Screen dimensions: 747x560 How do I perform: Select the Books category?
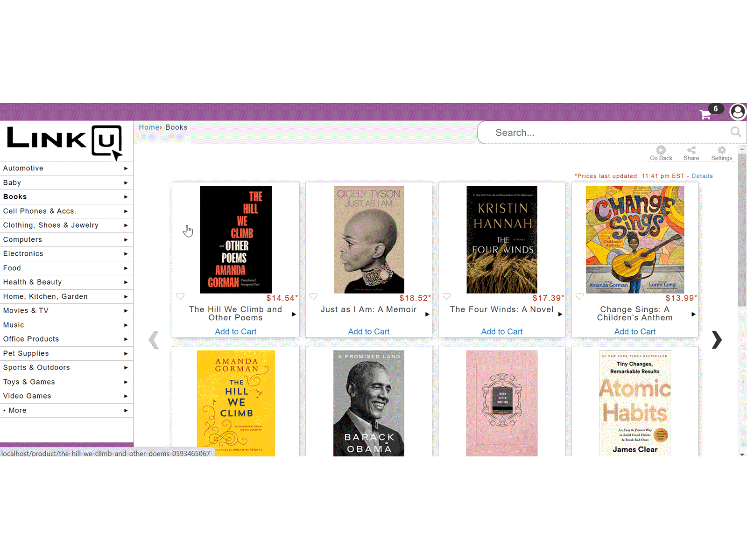pyautogui.click(x=66, y=197)
